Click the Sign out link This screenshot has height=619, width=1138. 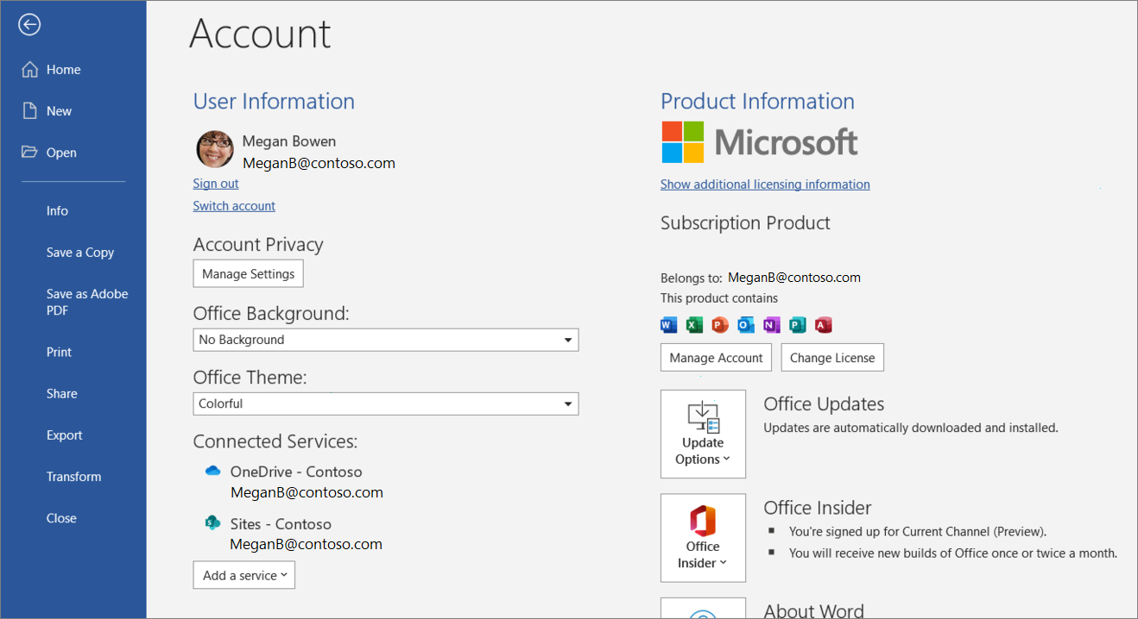coord(216,184)
